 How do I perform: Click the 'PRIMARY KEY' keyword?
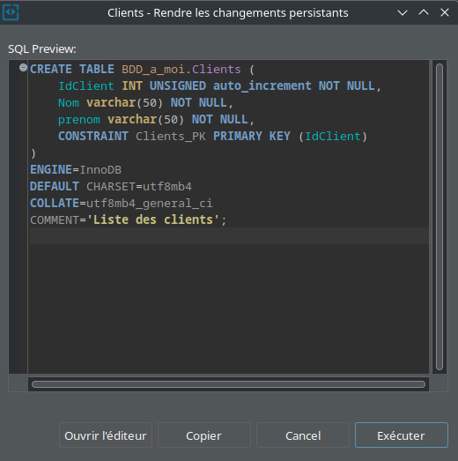pos(252,137)
